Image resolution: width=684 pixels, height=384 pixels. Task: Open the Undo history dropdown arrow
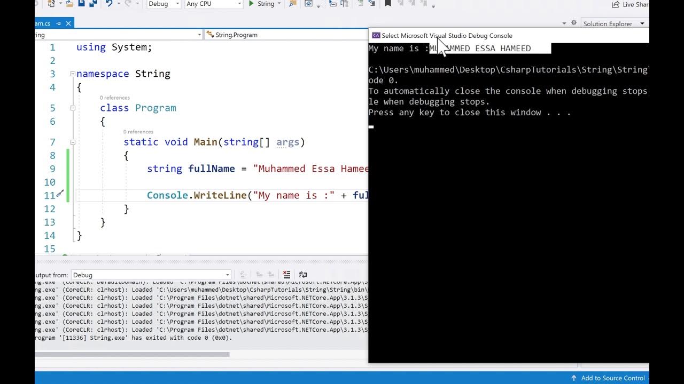coord(119,4)
